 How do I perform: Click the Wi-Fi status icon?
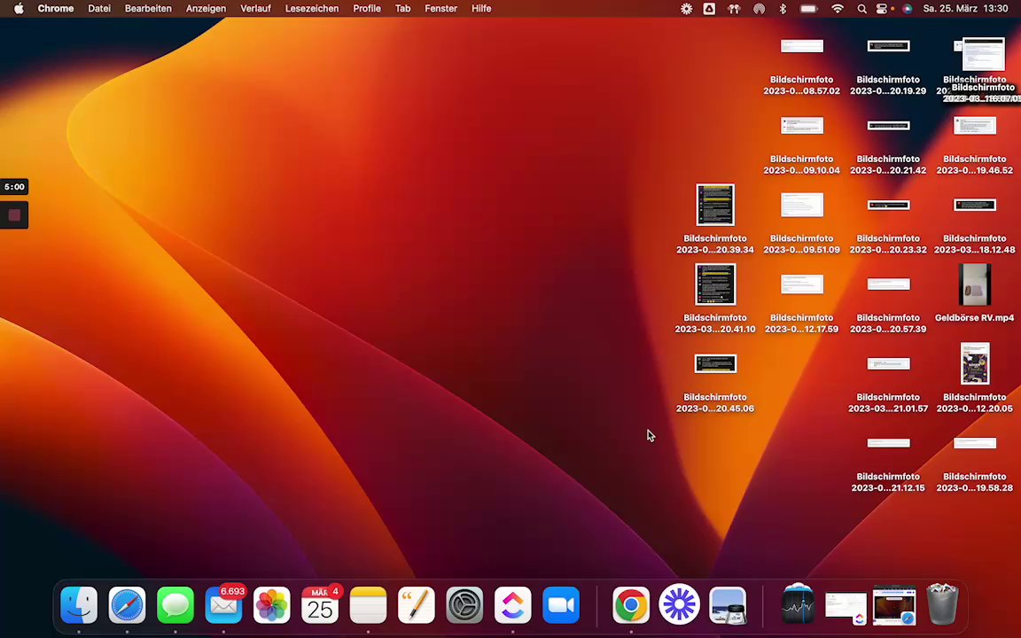click(838, 9)
